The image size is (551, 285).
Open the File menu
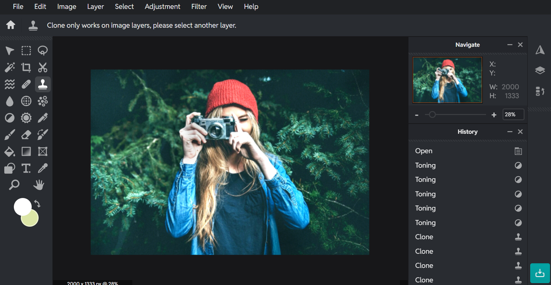18,7
